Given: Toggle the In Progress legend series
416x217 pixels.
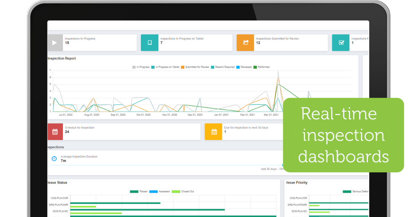Looking at the screenshot, I should [140, 67].
